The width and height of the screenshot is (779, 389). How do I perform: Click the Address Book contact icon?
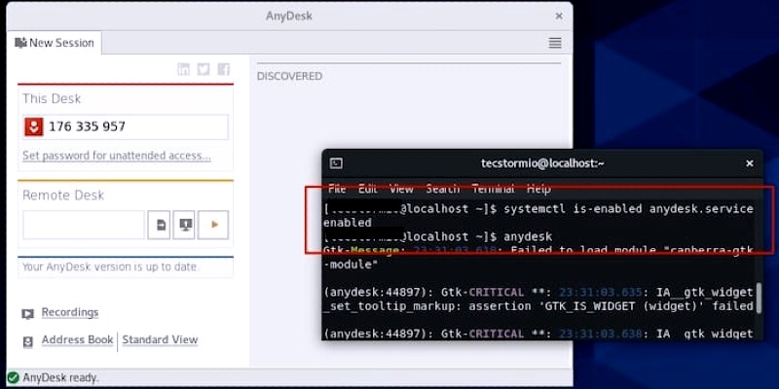pyautogui.click(x=27, y=340)
